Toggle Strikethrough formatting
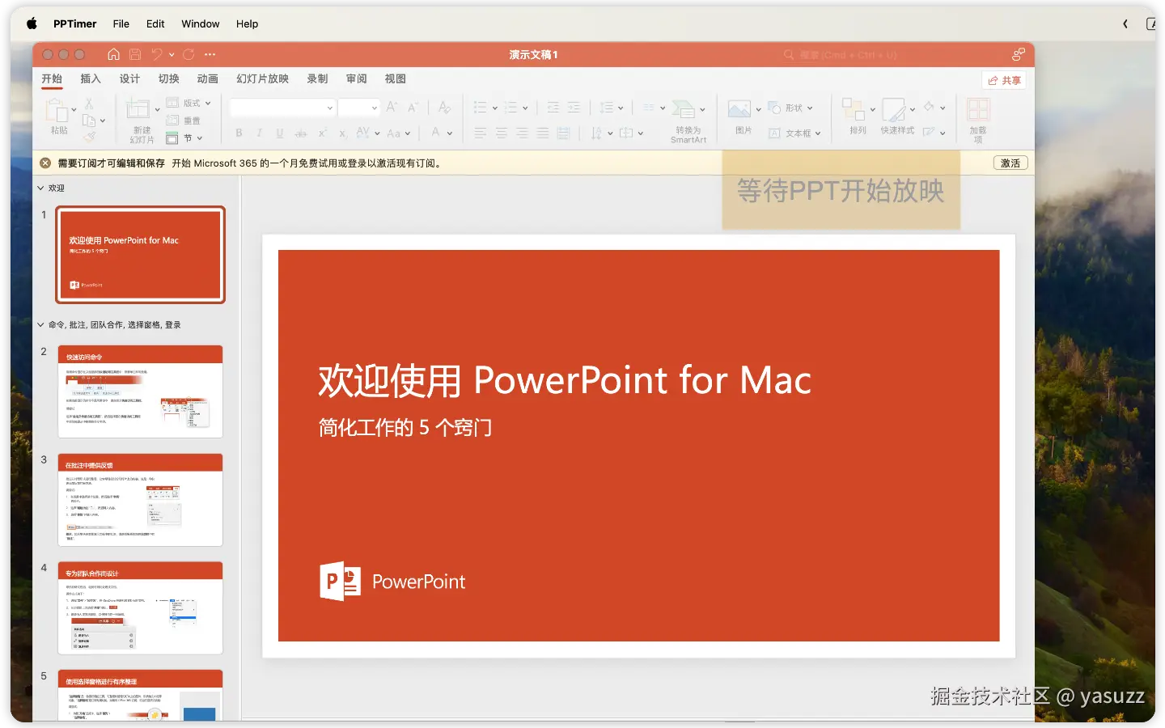Viewport: 1165px width, 728px height. click(x=301, y=133)
